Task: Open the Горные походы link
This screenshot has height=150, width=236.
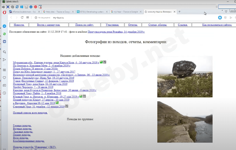Action: tap(22, 126)
